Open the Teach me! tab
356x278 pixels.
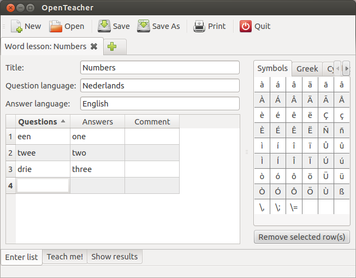pos(65,257)
